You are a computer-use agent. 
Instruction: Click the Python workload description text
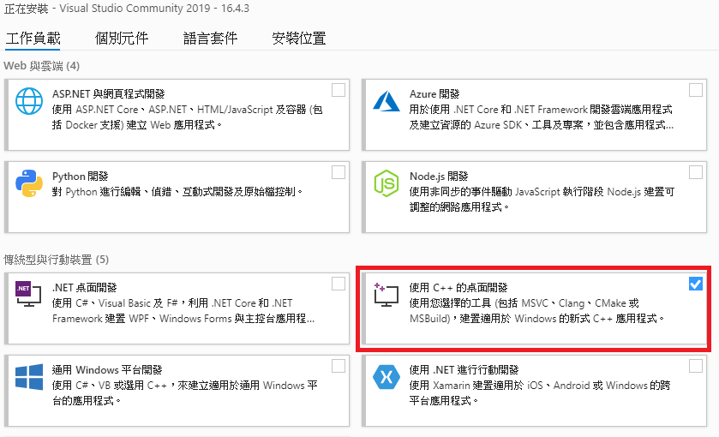click(177, 192)
